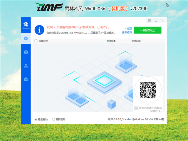Select the user profile icon in the sidebar
Screen dimensions: 188x141
(26, 66)
